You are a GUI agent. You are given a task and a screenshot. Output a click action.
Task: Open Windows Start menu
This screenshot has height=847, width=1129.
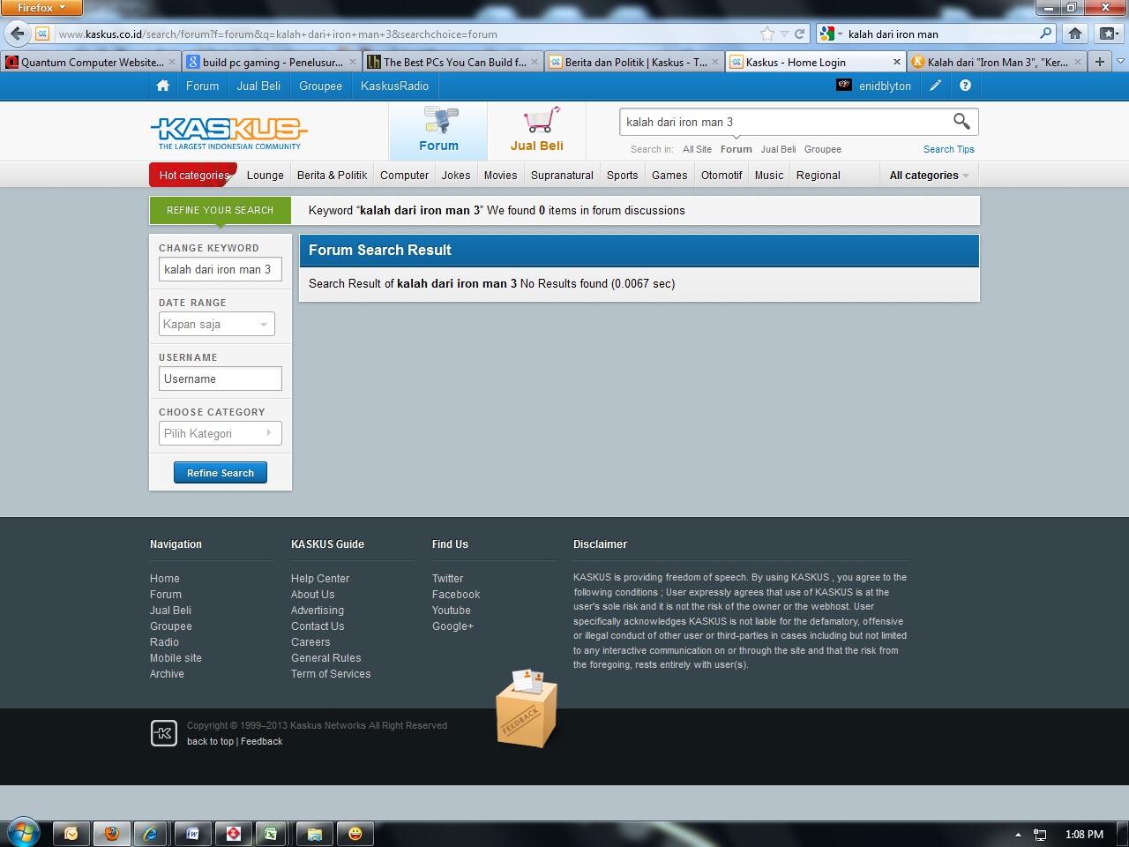coord(22,832)
